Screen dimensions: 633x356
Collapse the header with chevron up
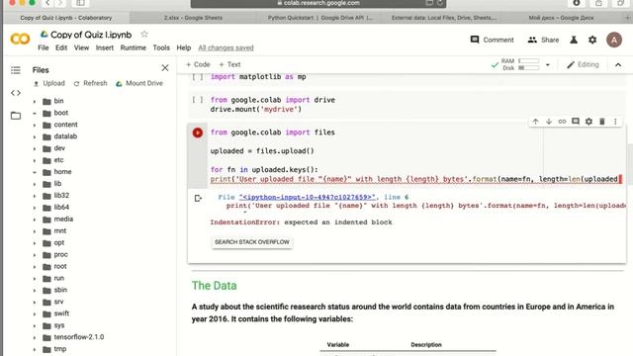pos(618,65)
